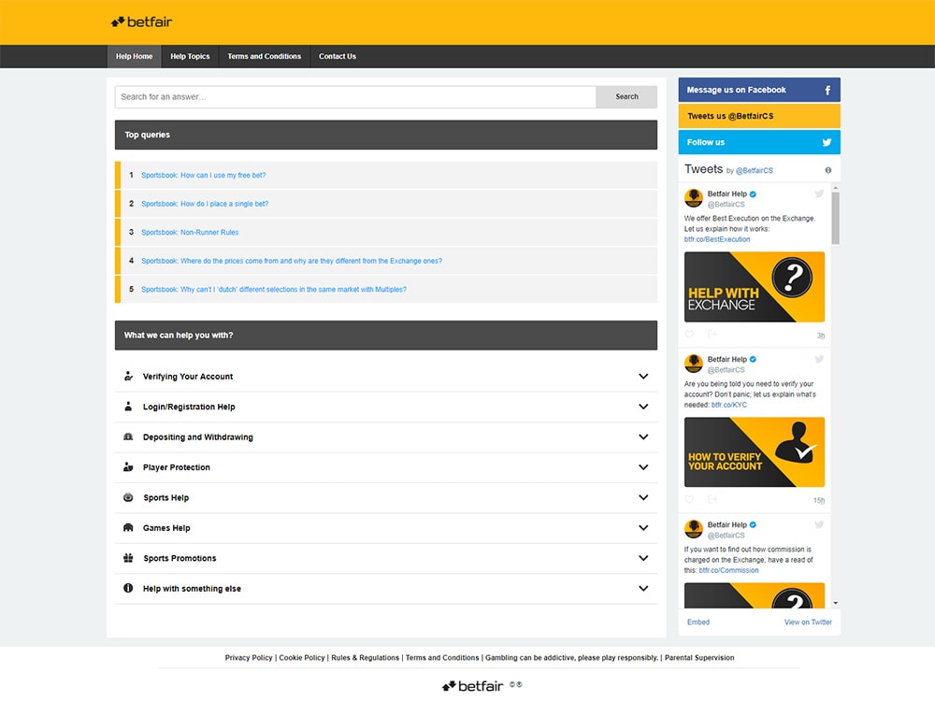Expand Player Protection section
935x701 pixels.
(x=643, y=467)
